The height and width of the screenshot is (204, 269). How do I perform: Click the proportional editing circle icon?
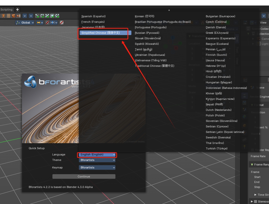[61, 23]
